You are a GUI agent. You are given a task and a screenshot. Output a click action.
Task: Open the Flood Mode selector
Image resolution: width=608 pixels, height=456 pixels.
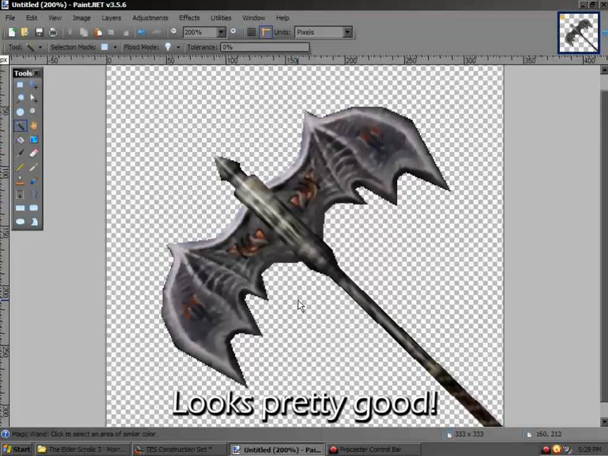click(x=178, y=46)
